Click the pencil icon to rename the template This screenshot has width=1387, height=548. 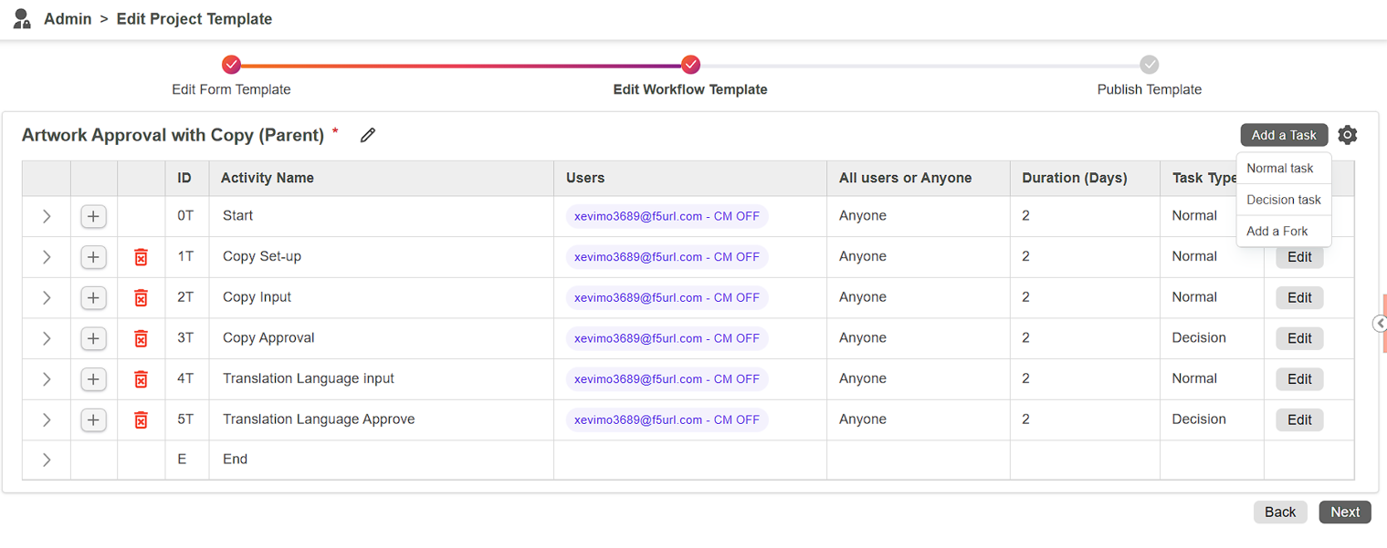(368, 135)
